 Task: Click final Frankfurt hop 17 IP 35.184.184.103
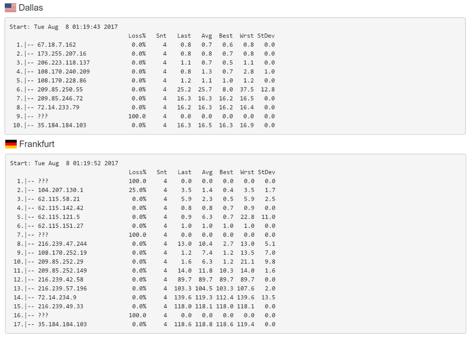click(x=62, y=325)
